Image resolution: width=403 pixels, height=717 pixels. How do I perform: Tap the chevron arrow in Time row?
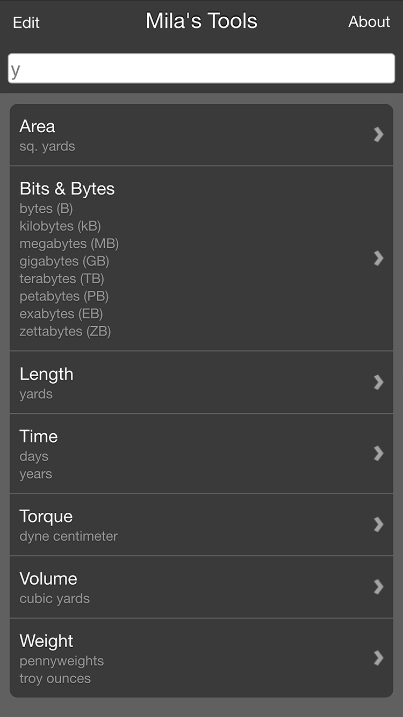(379, 454)
